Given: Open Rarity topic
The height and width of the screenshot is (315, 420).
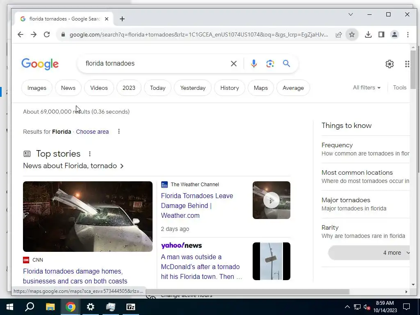Looking at the screenshot, I should [365, 232].
